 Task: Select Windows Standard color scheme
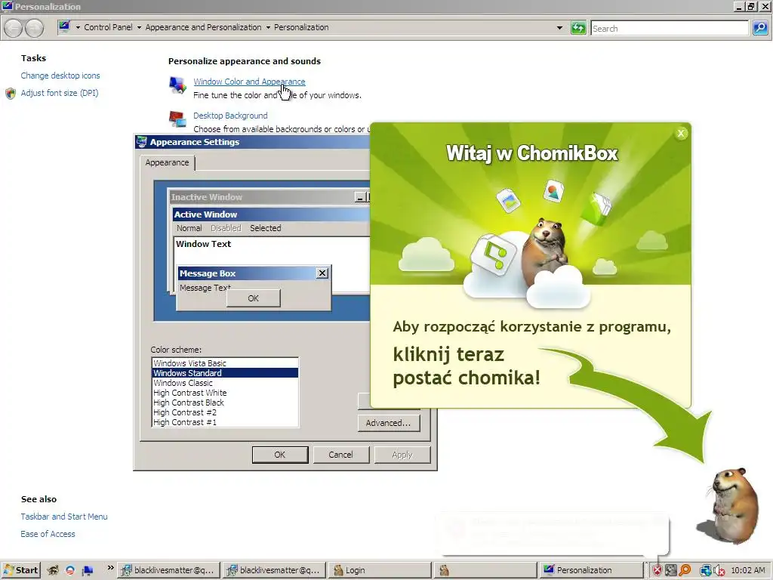[225, 373]
